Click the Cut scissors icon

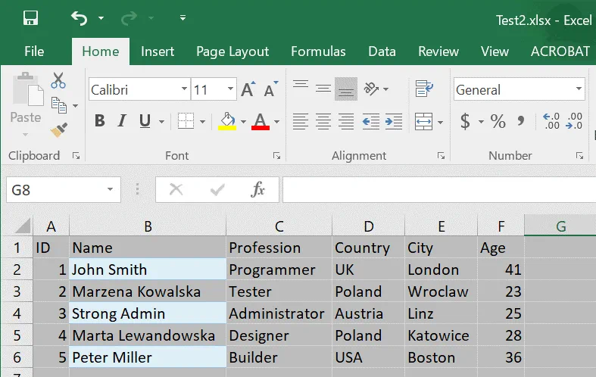click(58, 80)
